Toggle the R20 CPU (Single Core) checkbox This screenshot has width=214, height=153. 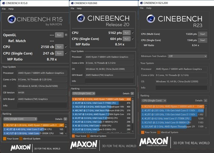pos(133,39)
